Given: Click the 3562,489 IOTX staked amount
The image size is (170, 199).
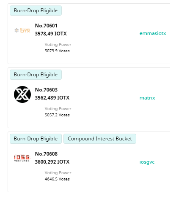Looking at the screenshot, I should click(x=52, y=98).
